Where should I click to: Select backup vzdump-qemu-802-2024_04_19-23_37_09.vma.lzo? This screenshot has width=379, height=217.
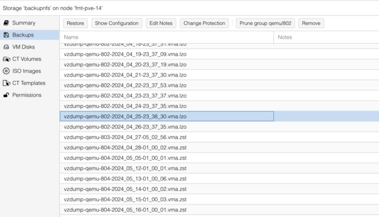click(x=219, y=54)
